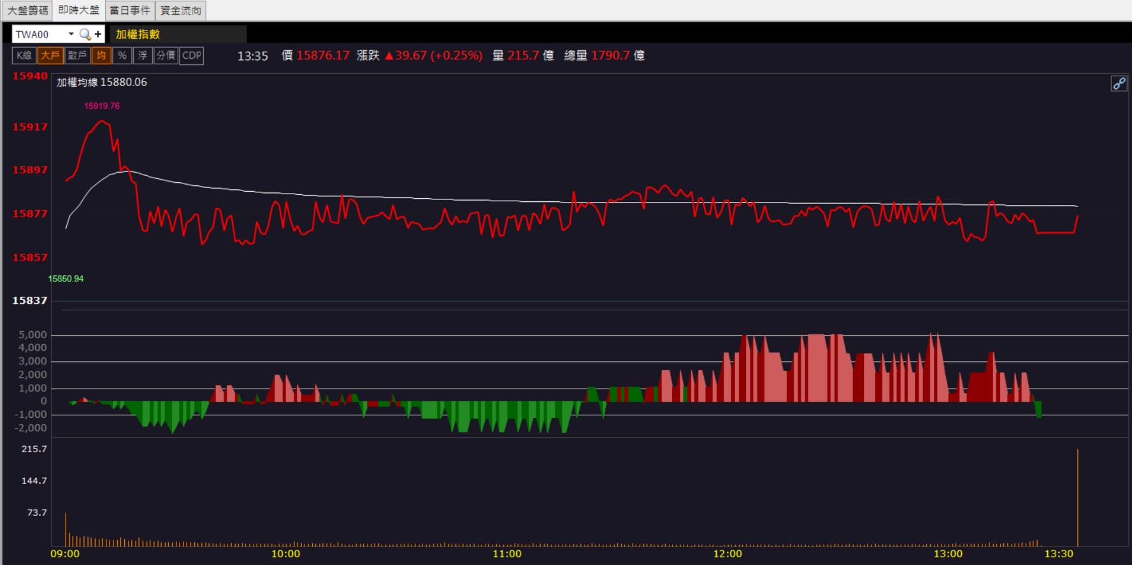Click the 5,000 axis label of bar panel
Viewport: 1132px width, 565px height.
click(x=34, y=334)
